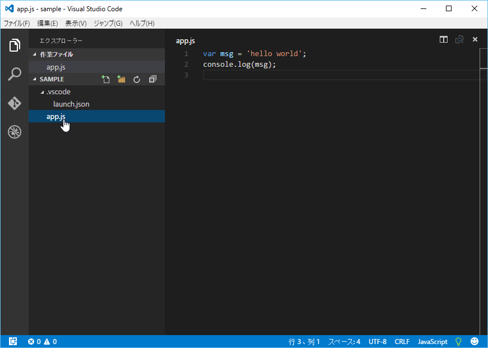Split the editor with the split icon

click(x=444, y=39)
